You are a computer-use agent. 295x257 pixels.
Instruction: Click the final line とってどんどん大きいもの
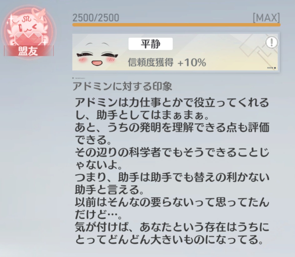(x=169, y=239)
